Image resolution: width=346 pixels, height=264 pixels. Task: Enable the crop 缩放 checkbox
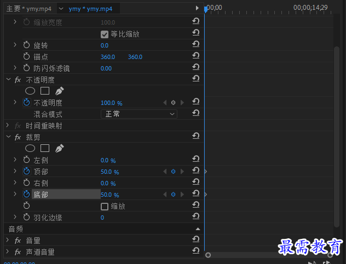(105, 207)
